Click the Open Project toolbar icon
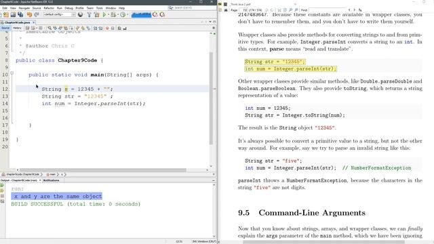The width and height of the screenshot is (434, 244). 13,14
